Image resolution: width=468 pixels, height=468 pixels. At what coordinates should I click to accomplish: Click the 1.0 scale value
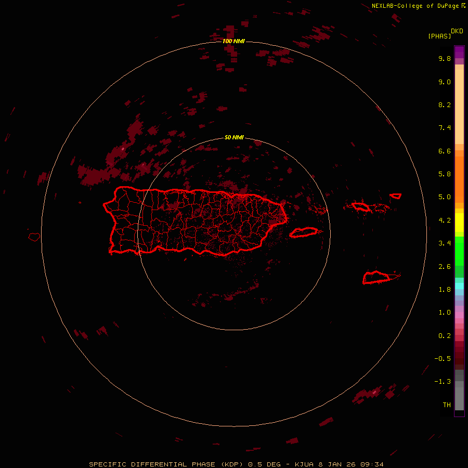445,313
